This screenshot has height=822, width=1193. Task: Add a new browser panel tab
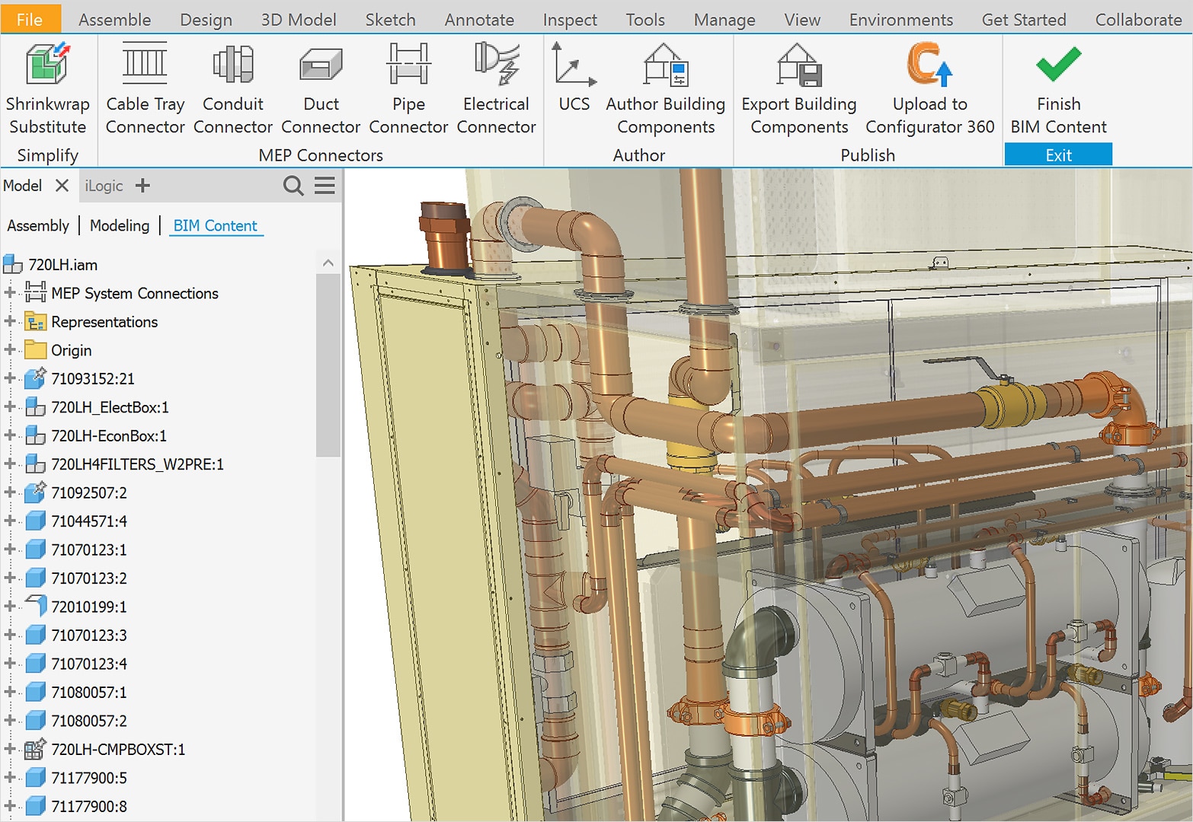point(142,186)
